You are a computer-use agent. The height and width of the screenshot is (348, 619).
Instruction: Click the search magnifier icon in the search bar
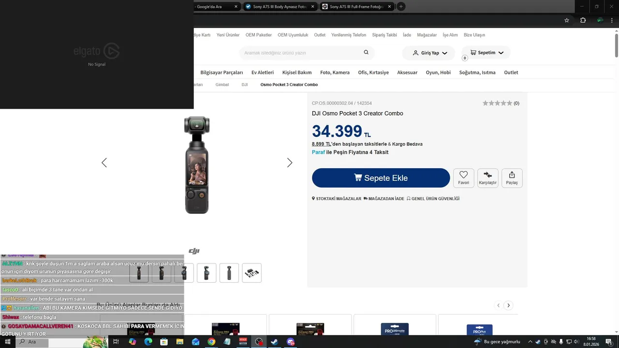[x=366, y=52]
